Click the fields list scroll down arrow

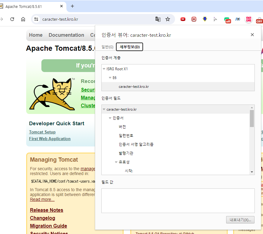click(x=252, y=172)
